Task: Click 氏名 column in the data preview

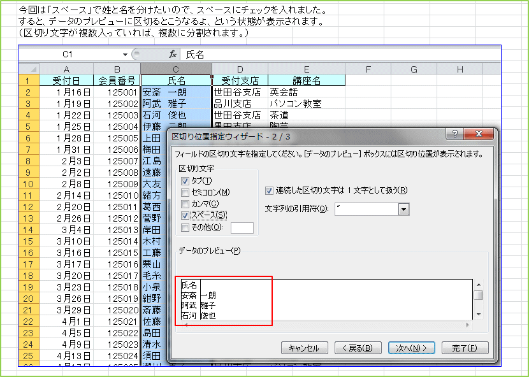Action: (189, 285)
